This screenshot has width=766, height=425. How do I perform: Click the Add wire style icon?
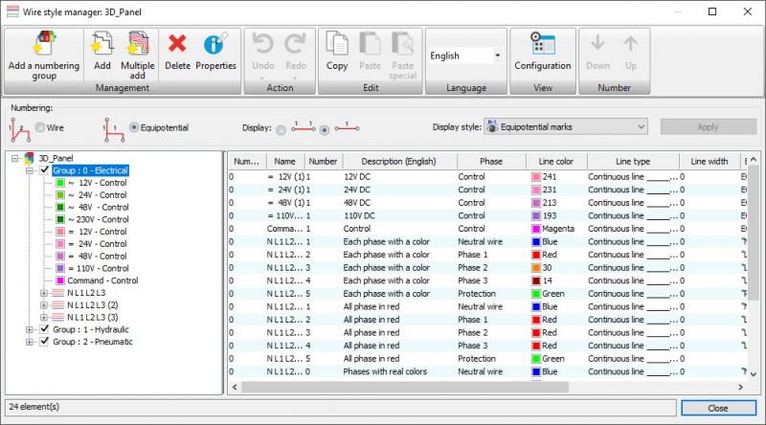(101, 45)
